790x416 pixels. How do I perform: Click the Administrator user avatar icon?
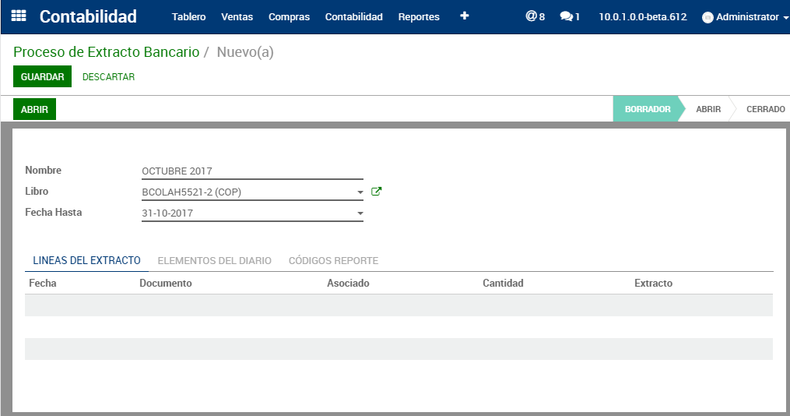(x=707, y=17)
